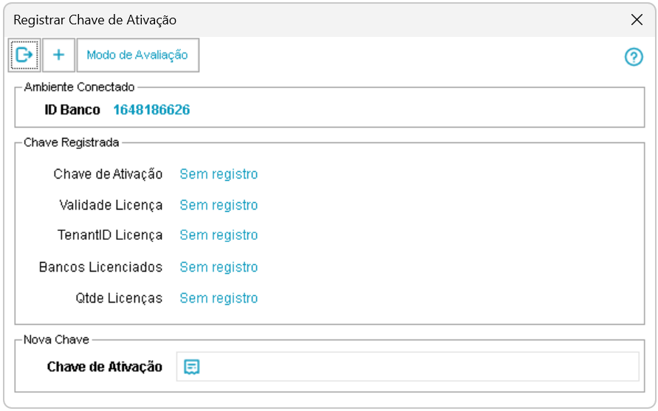Focus the Nova Chave activation key input field
Viewport: 658px width, 411px height.
point(414,367)
